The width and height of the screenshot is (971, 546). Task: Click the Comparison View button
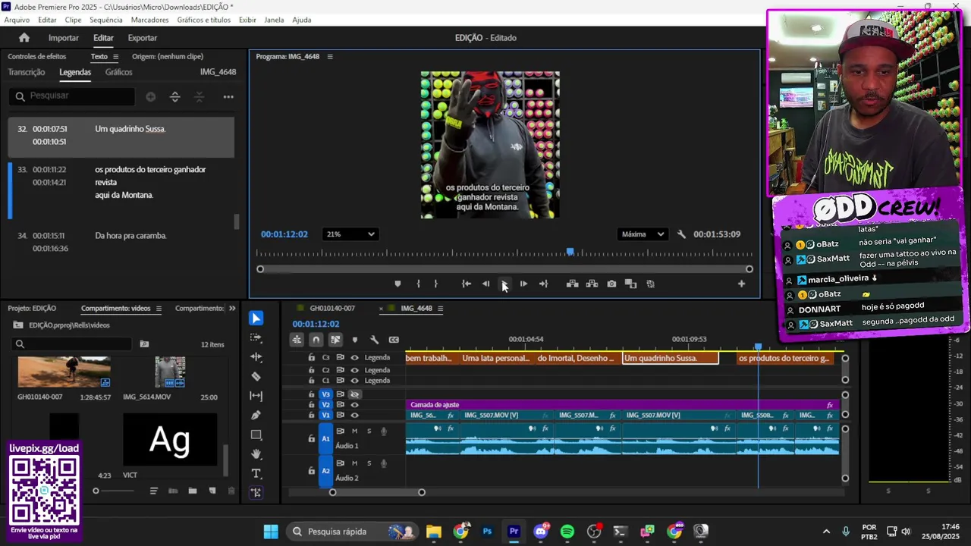pos(630,284)
